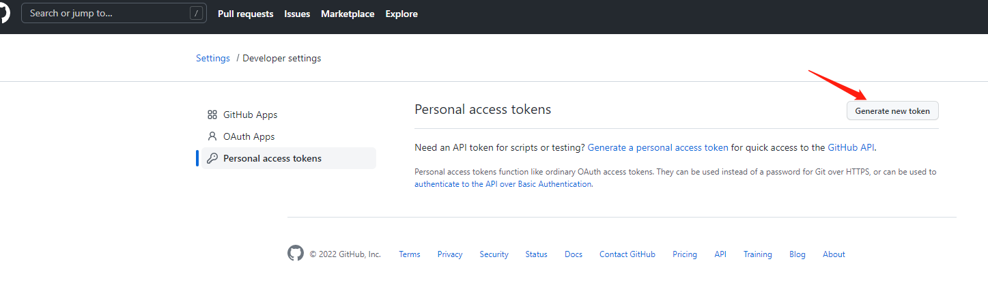Click the Generate new token button
The width and height of the screenshot is (988, 298).
892,110
